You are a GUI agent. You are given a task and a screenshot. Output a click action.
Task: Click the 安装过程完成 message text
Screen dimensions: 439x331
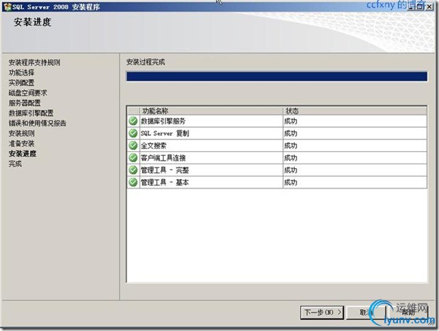click(146, 62)
